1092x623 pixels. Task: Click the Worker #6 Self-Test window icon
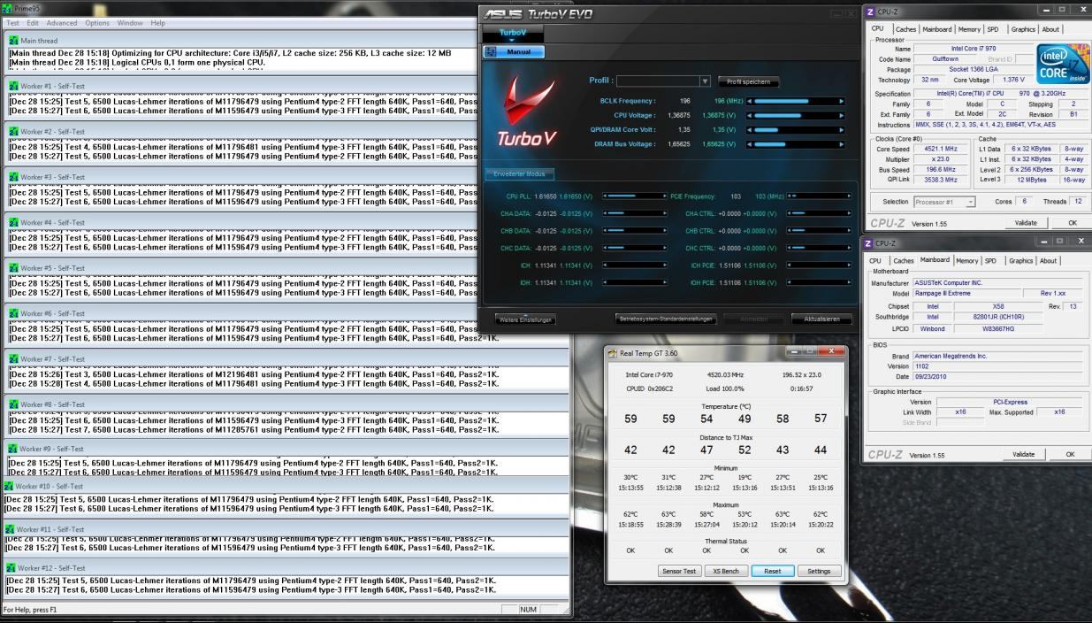[x=13, y=314]
